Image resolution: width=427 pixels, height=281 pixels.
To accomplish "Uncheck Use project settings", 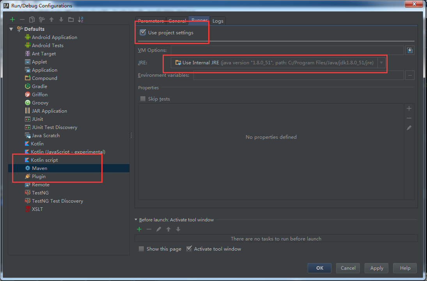I will click(143, 32).
